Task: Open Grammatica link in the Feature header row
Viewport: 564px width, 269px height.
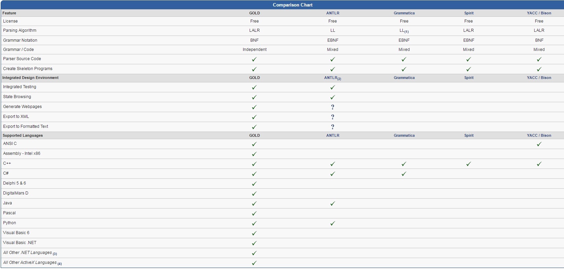Action: pos(404,13)
